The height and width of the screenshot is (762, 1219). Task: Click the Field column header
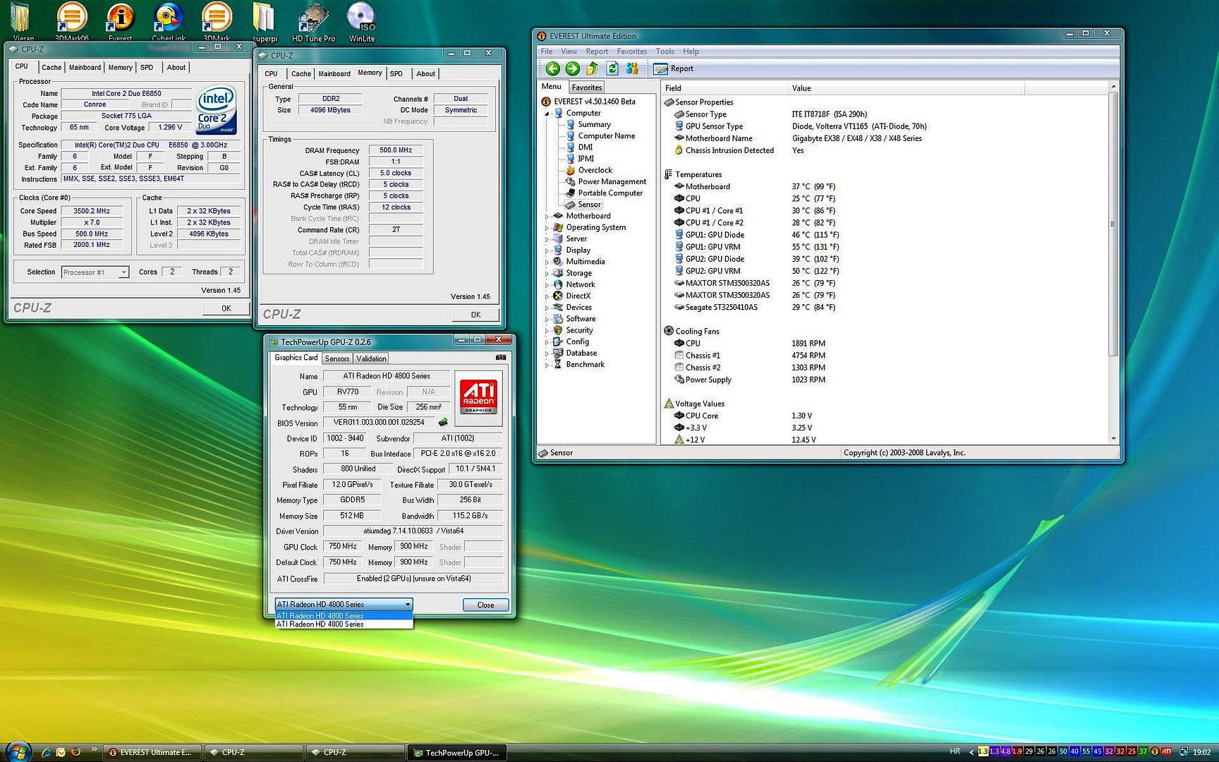pos(724,88)
